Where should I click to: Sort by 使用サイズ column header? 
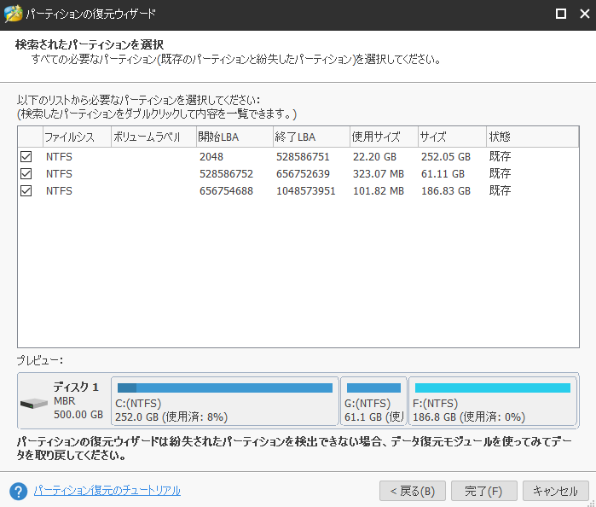[x=384, y=137]
